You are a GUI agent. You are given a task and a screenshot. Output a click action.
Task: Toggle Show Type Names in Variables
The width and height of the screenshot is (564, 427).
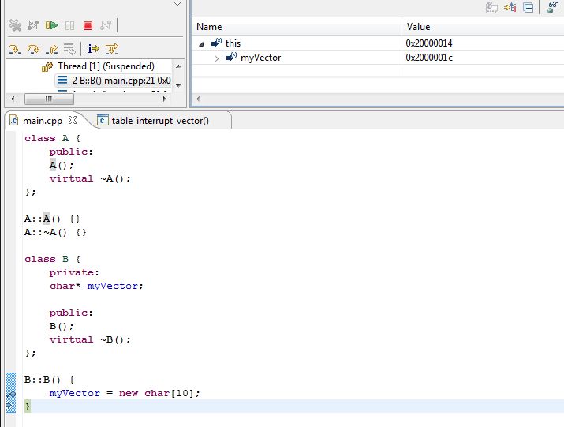(491, 8)
